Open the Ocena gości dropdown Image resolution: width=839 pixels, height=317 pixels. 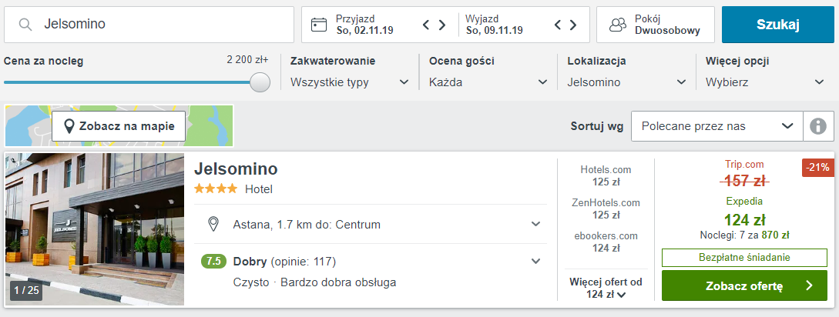488,82
